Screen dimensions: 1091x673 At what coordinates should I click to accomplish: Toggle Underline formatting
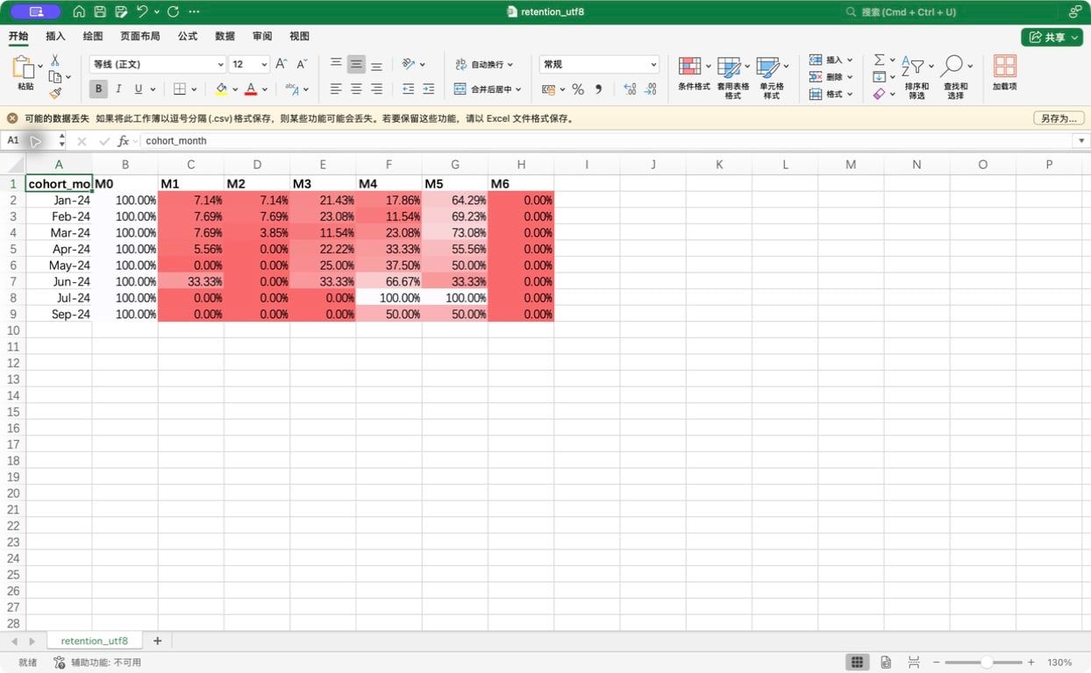click(x=138, y=89)
